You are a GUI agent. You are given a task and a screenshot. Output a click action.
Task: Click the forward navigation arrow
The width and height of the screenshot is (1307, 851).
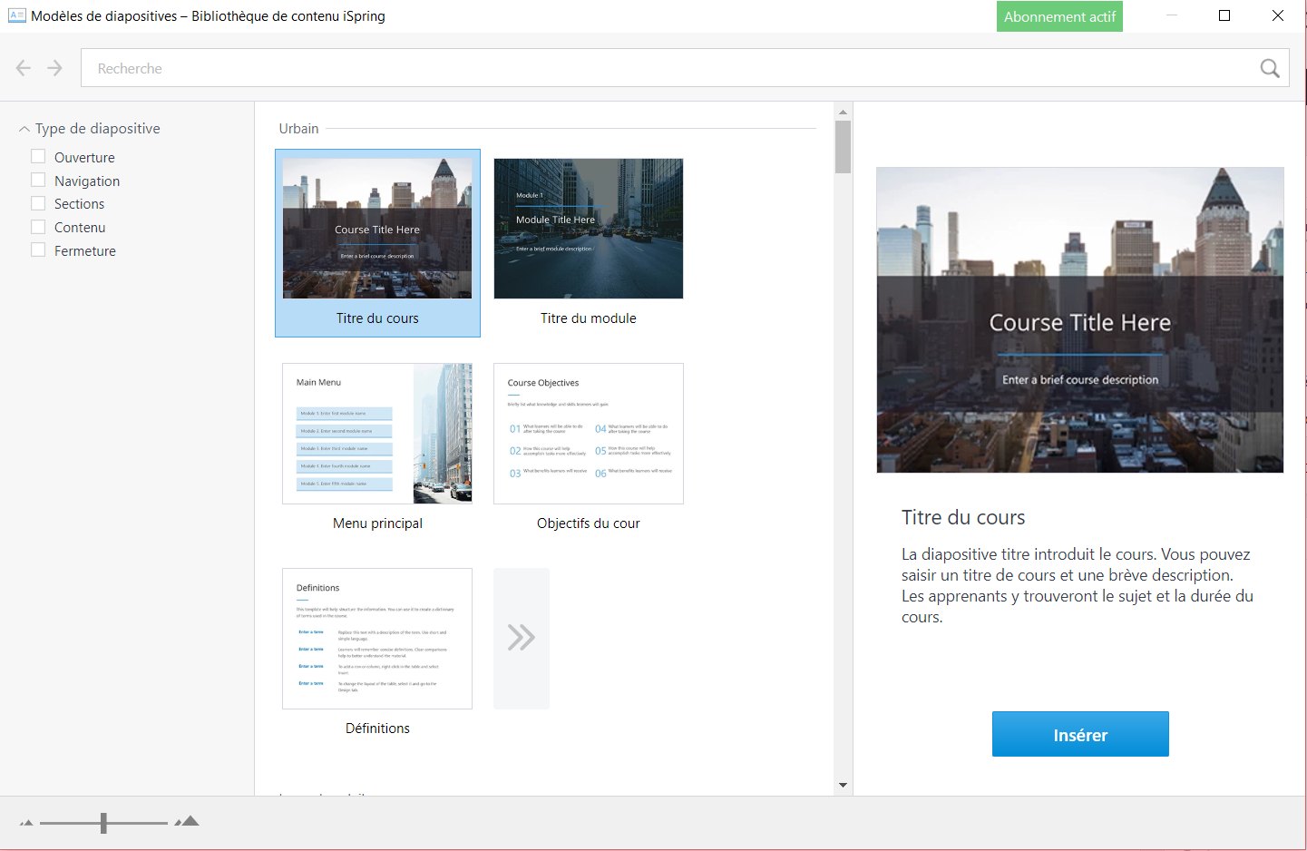pyautogui.click(x=55, y=68)
